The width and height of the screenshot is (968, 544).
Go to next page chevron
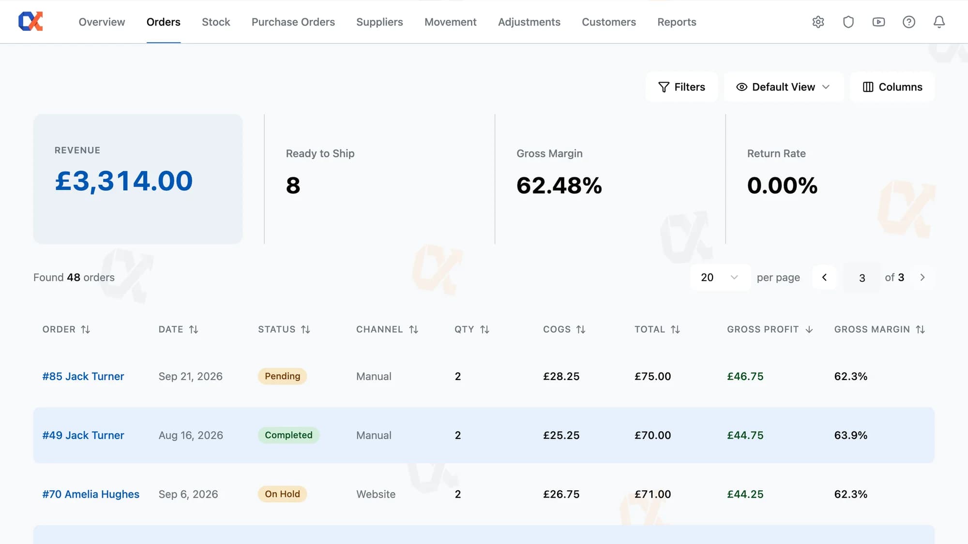pyautogui.click(x=922, y=278)
